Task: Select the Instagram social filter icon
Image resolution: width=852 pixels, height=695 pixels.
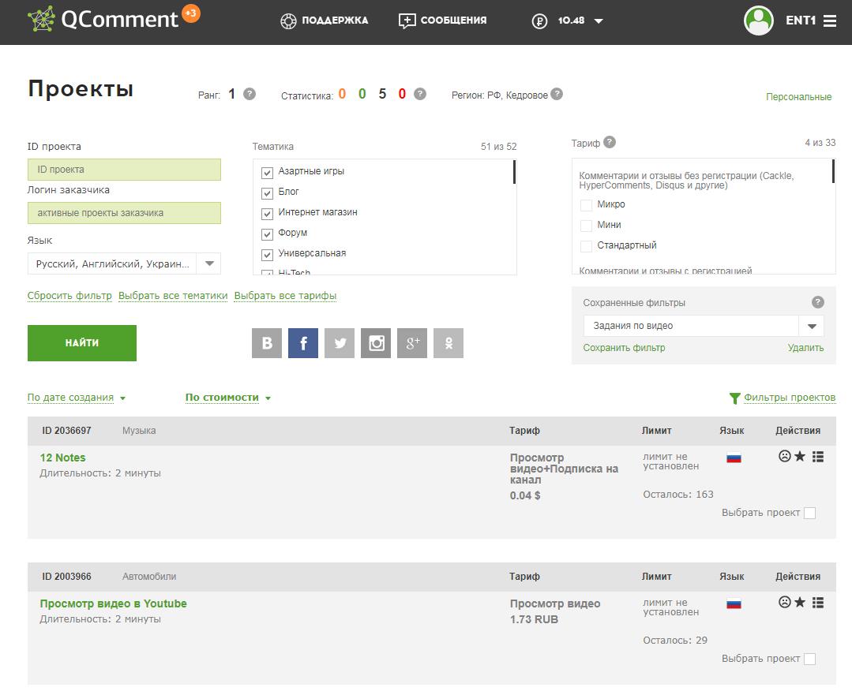Action: tap(376, 343)
